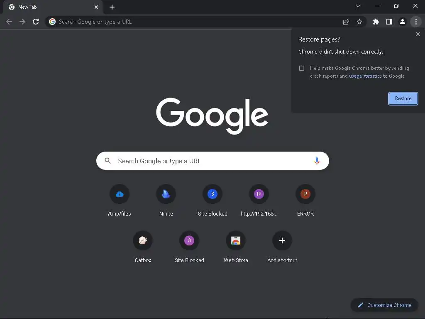Bookmark this tab with star icon
Viewport: 425px width, 319px height.
[359, 22]
